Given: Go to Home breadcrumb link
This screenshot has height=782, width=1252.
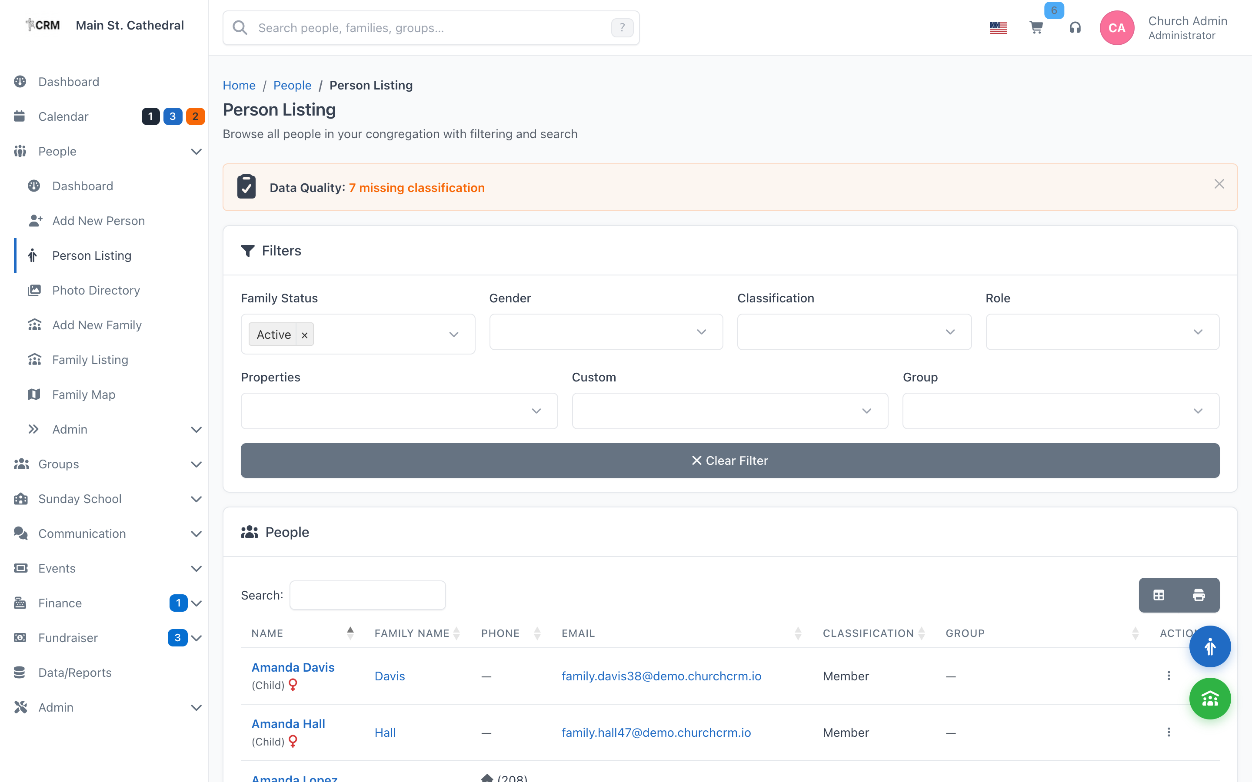Looking at the screenshot, I should tap(239, 85).
